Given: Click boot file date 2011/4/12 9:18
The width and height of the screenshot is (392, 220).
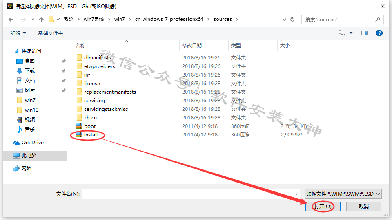Looking at the screenshot, I should (200, 126).
